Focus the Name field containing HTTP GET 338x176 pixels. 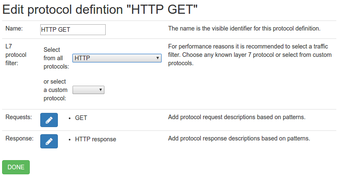(73, 30)
